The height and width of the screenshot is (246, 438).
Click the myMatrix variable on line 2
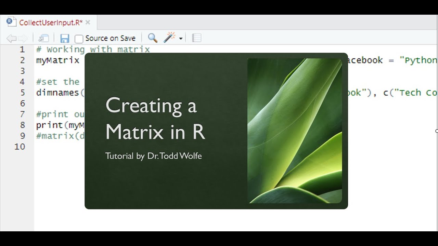tap(58, 60)
